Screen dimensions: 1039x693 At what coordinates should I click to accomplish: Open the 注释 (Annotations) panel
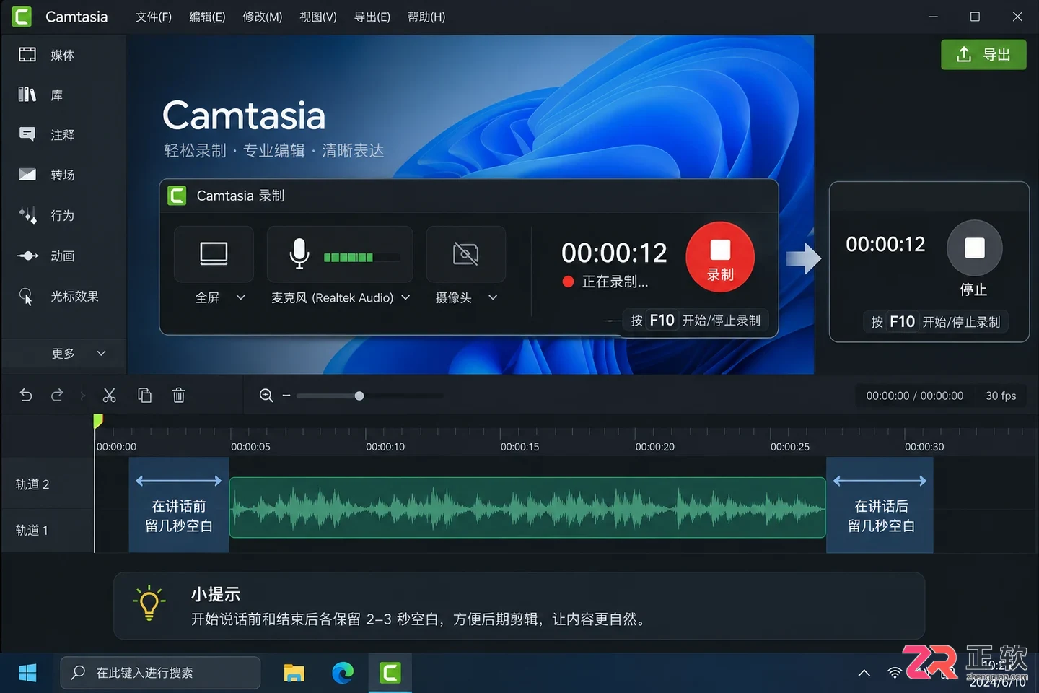pos(48,135)
